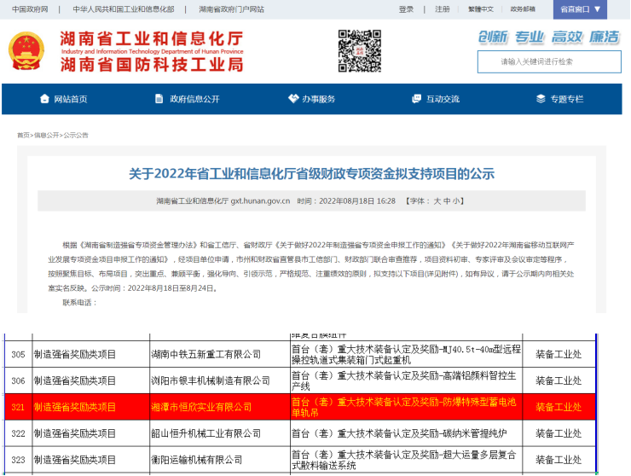Viewport: 631px width, 476px height.
Task: Click the QR code image in header
Action: pyautogui.click(x=360, y=50)
